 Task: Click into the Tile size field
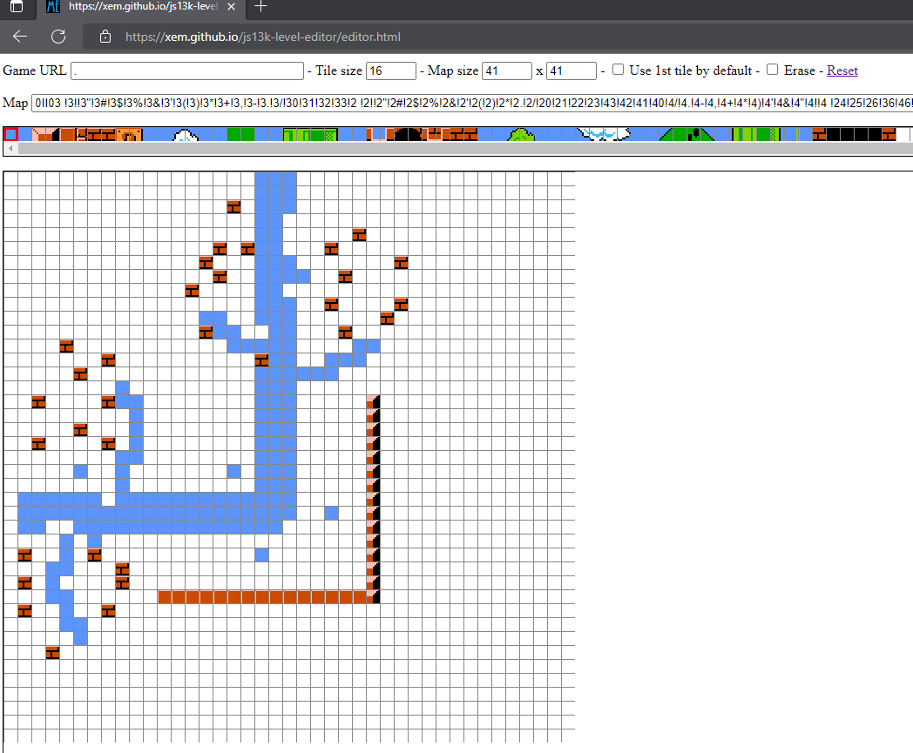[x=390, y=71]
